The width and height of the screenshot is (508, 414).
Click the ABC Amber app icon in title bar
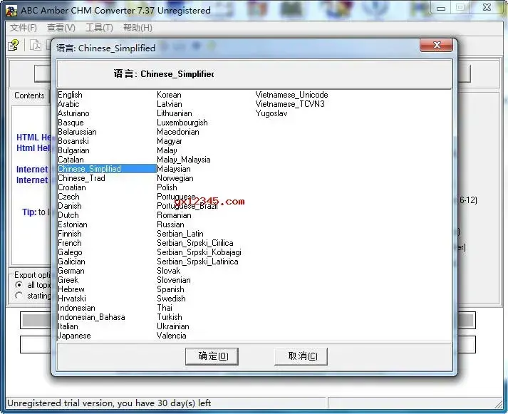coord(11,11)
